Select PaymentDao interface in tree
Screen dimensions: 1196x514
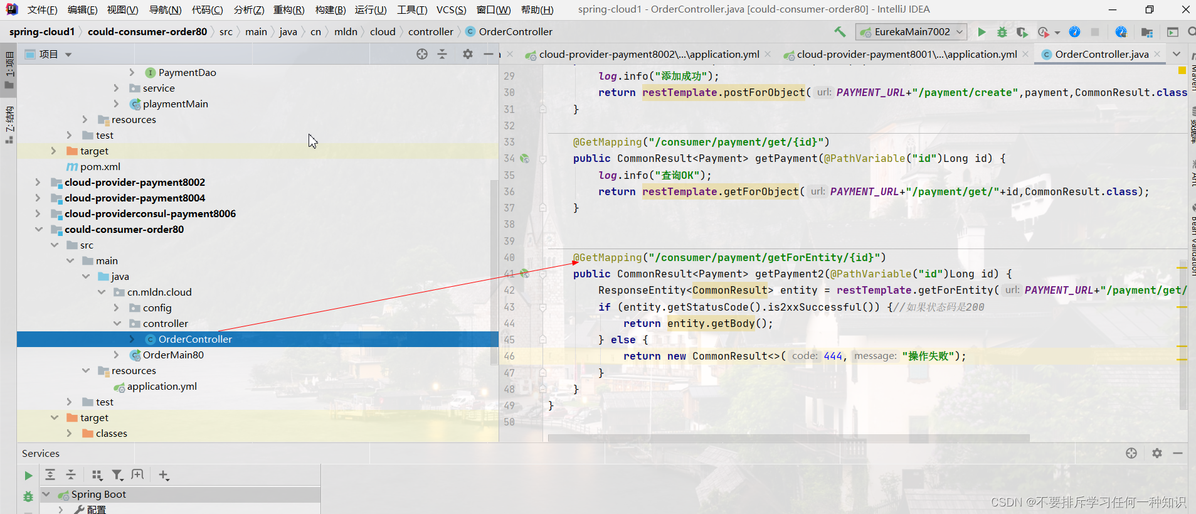[x=187, y=72]
